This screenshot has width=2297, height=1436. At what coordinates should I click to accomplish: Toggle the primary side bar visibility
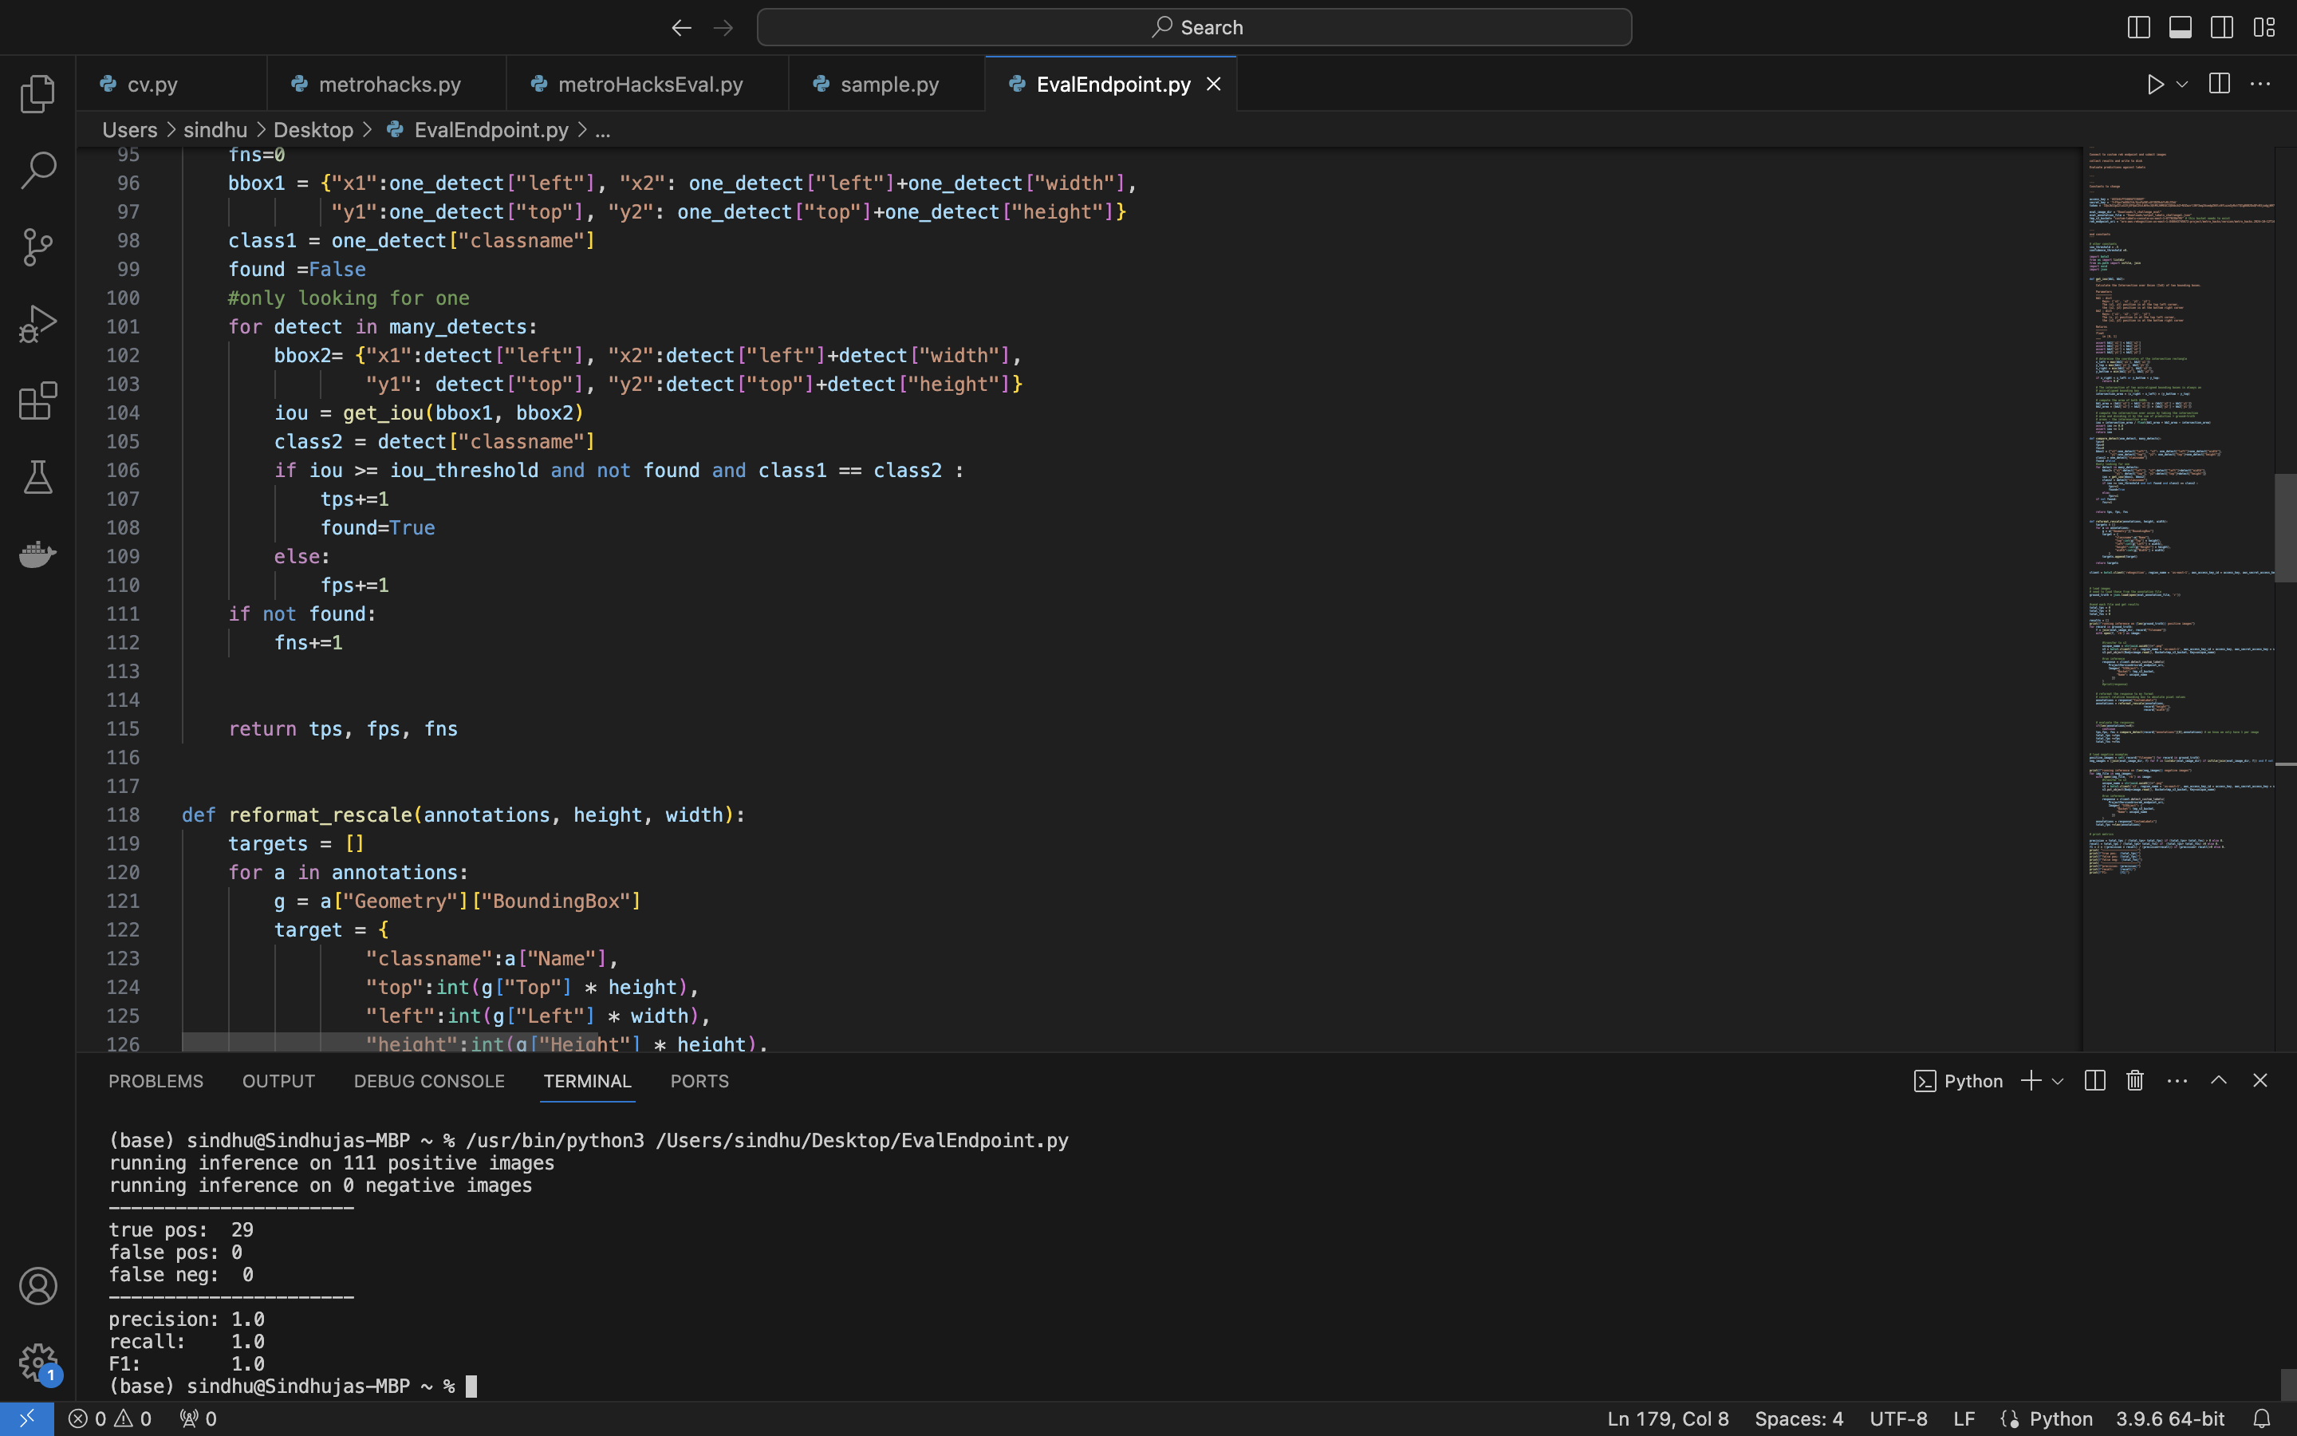coord(2138,28)
